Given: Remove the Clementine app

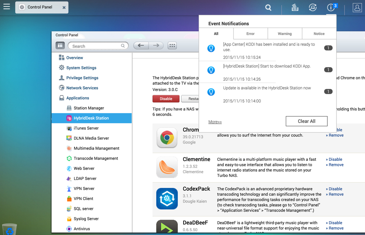Looking at the screenshot, I should point(335,165).
